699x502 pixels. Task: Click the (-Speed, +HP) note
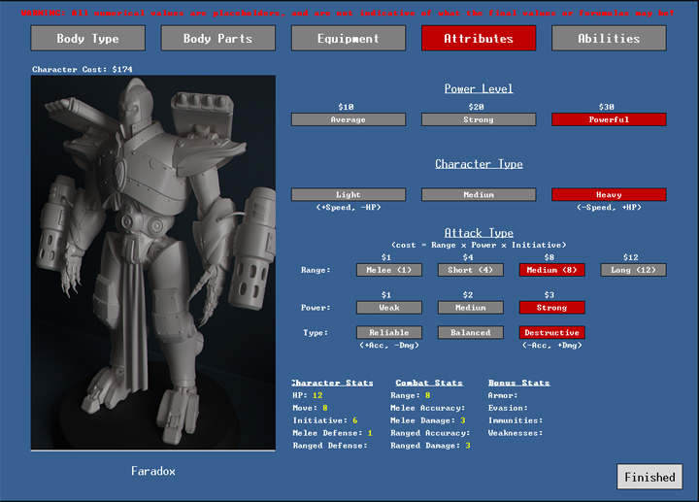(x=609, y=207)
